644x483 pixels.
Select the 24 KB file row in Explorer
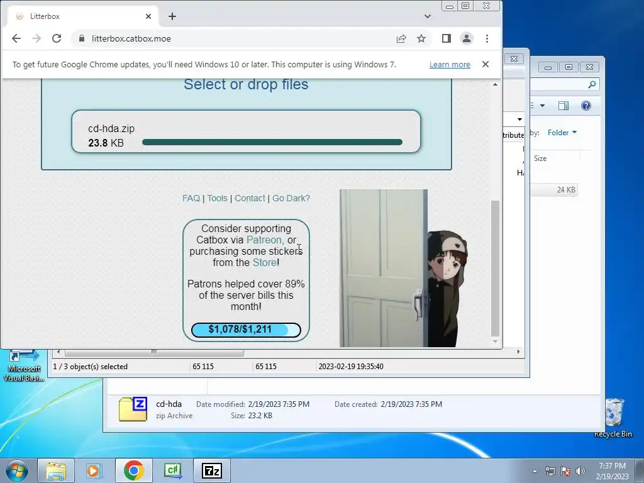point(553,190)
